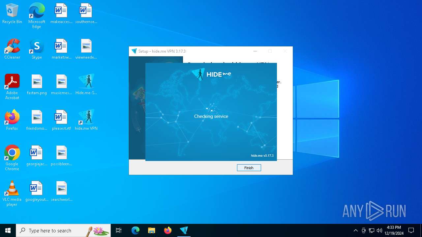
Task: Select the marketsw... Word document icon
Action: [x=61, y=49]
